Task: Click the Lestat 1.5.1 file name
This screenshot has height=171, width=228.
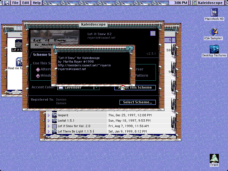Action: click(x=66, y=121)
